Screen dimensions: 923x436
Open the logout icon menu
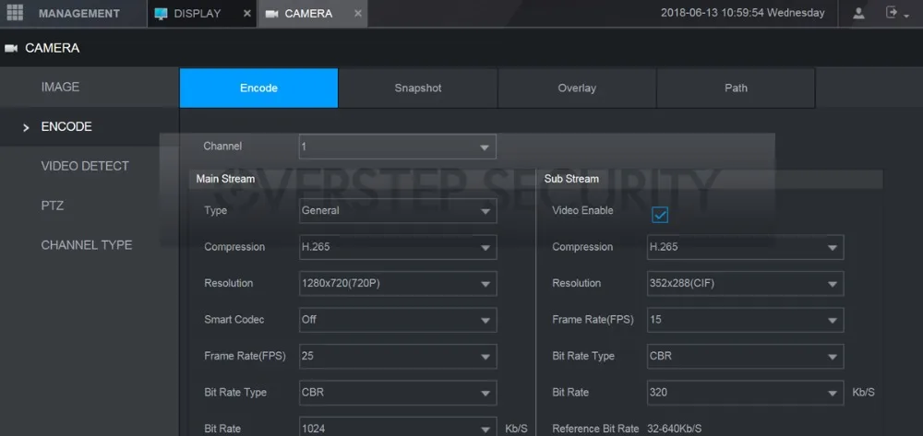pyautogui.click(x=897, y=12)
